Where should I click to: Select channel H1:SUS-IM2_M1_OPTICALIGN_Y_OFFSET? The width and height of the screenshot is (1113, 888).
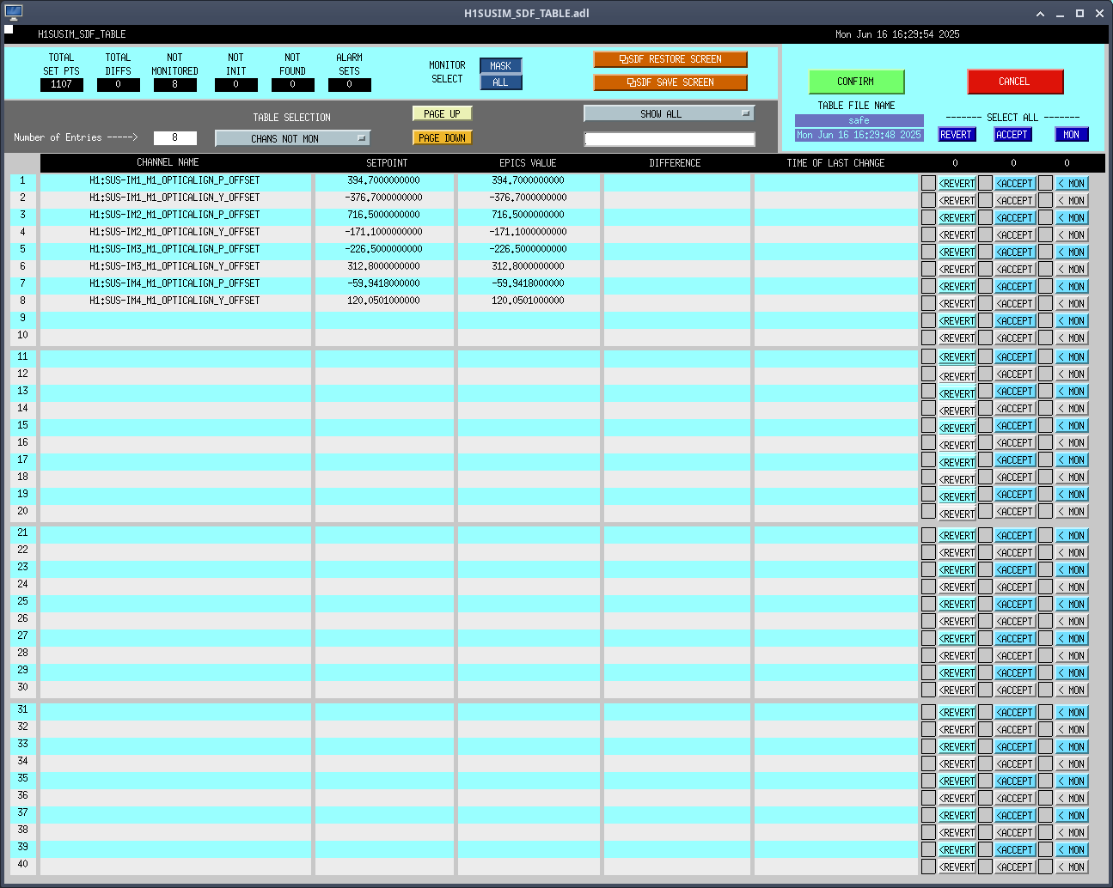tap(175, 233)
